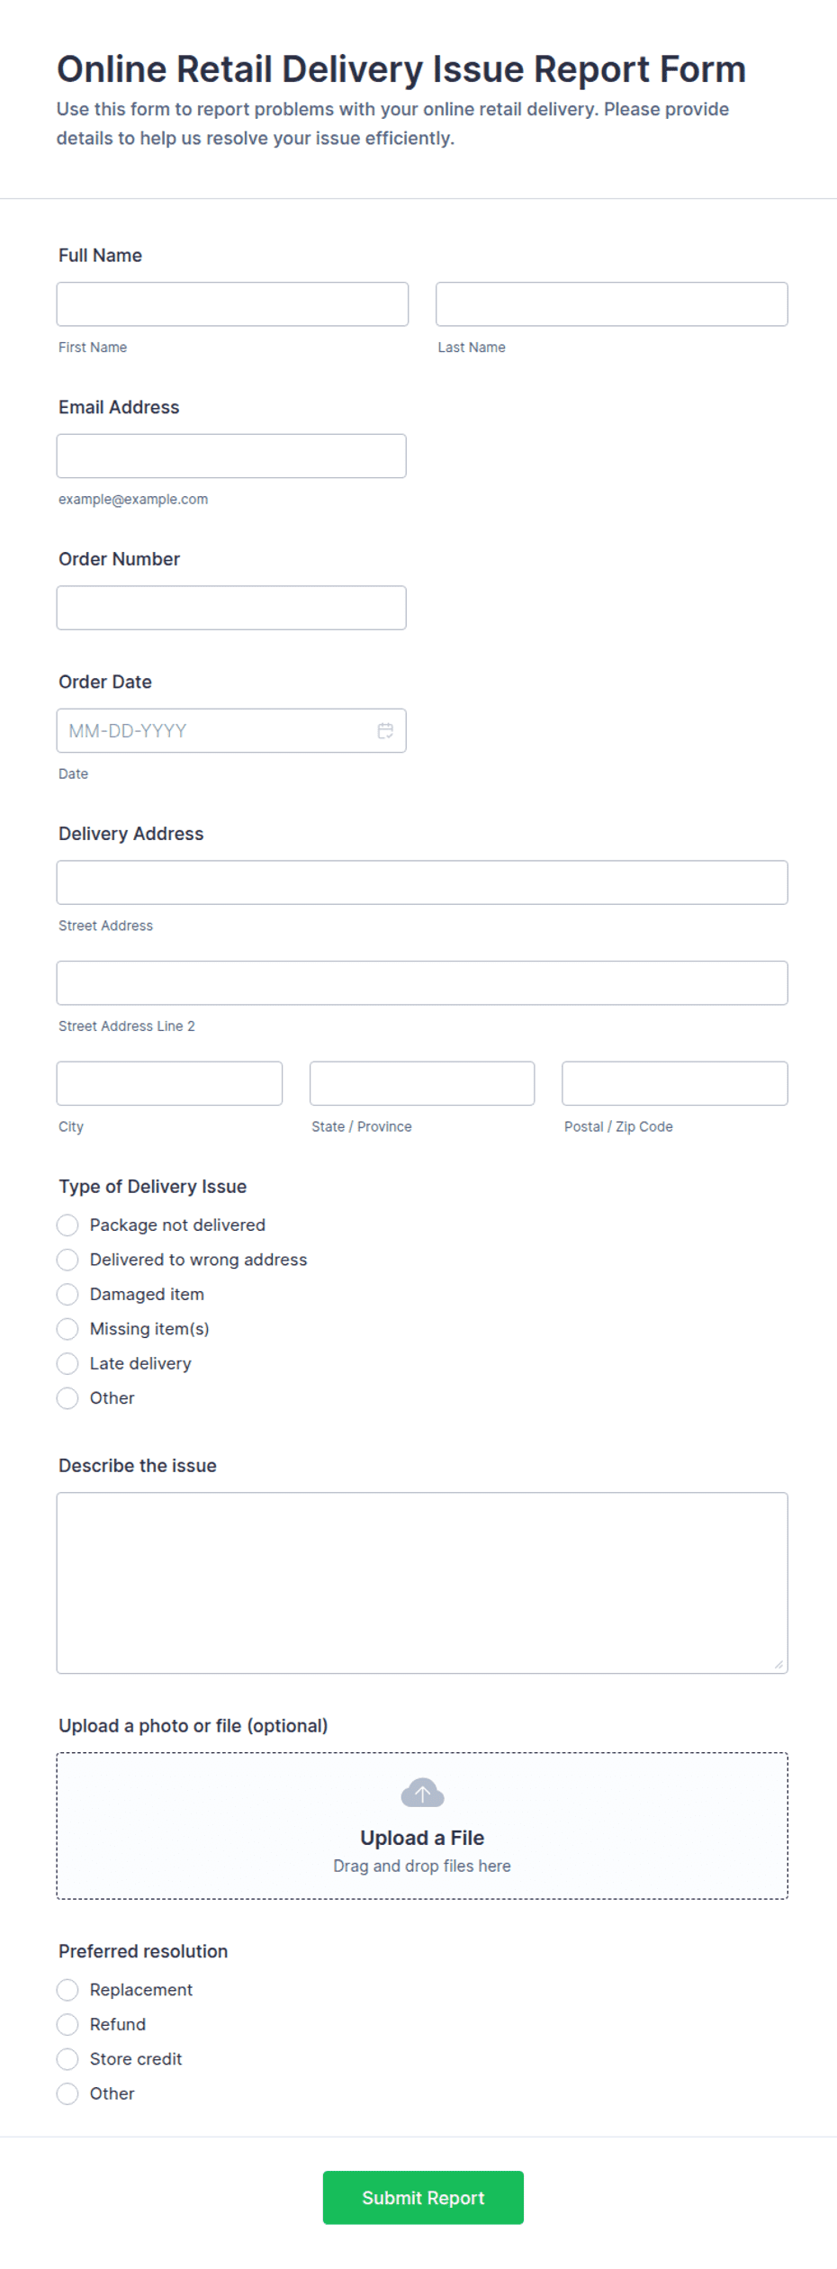
Task: Click the Upload a File drop area
Action: coord(422,1825)
